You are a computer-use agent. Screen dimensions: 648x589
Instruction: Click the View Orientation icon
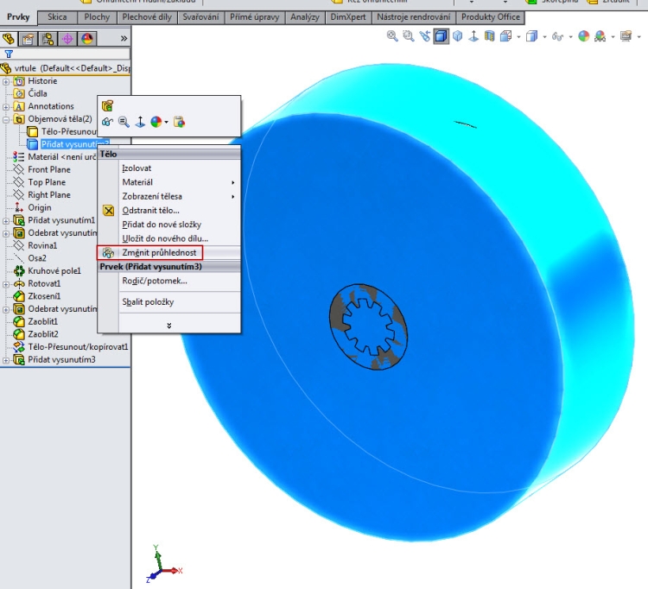[x=505, y=36]
